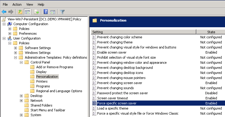Image resolution: width=225 pixels, height=117 pixels.
Task: Click the Printers folder icon in tree
Action: (32, 81)
